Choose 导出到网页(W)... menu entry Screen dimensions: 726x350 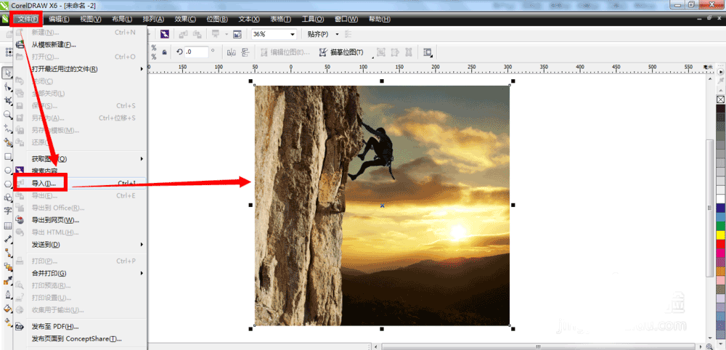click(x=80, y=220)
